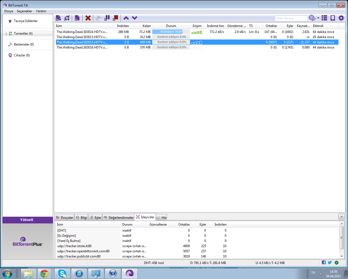Click the Yükselt upgrade button
Screen dimensions: 348x279
pyautogui.click(x=28, y=220)
